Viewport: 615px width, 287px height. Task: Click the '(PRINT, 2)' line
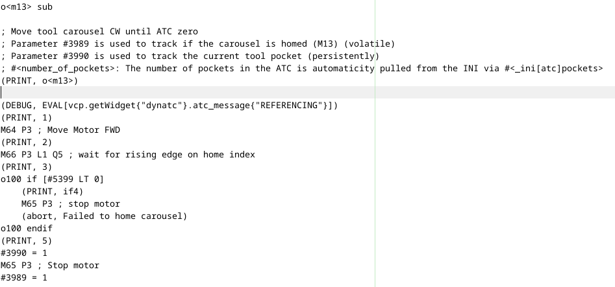click(26, 142)
